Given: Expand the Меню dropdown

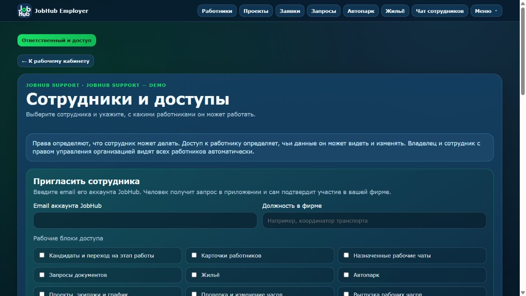Looking at the screenshot, I should pyautogui.click(x=486, y=11).
